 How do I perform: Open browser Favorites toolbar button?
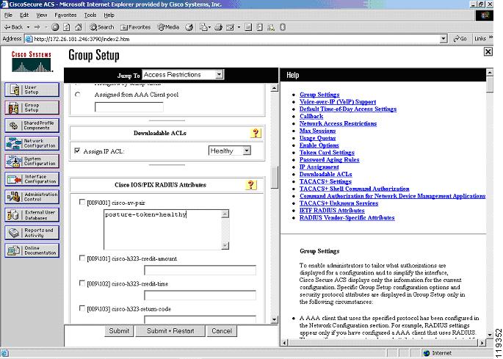[x=135, y=27]
